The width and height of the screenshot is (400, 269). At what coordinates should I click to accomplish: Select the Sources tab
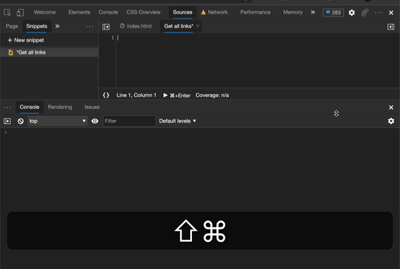pyautogui.click(x=182, y=12)
